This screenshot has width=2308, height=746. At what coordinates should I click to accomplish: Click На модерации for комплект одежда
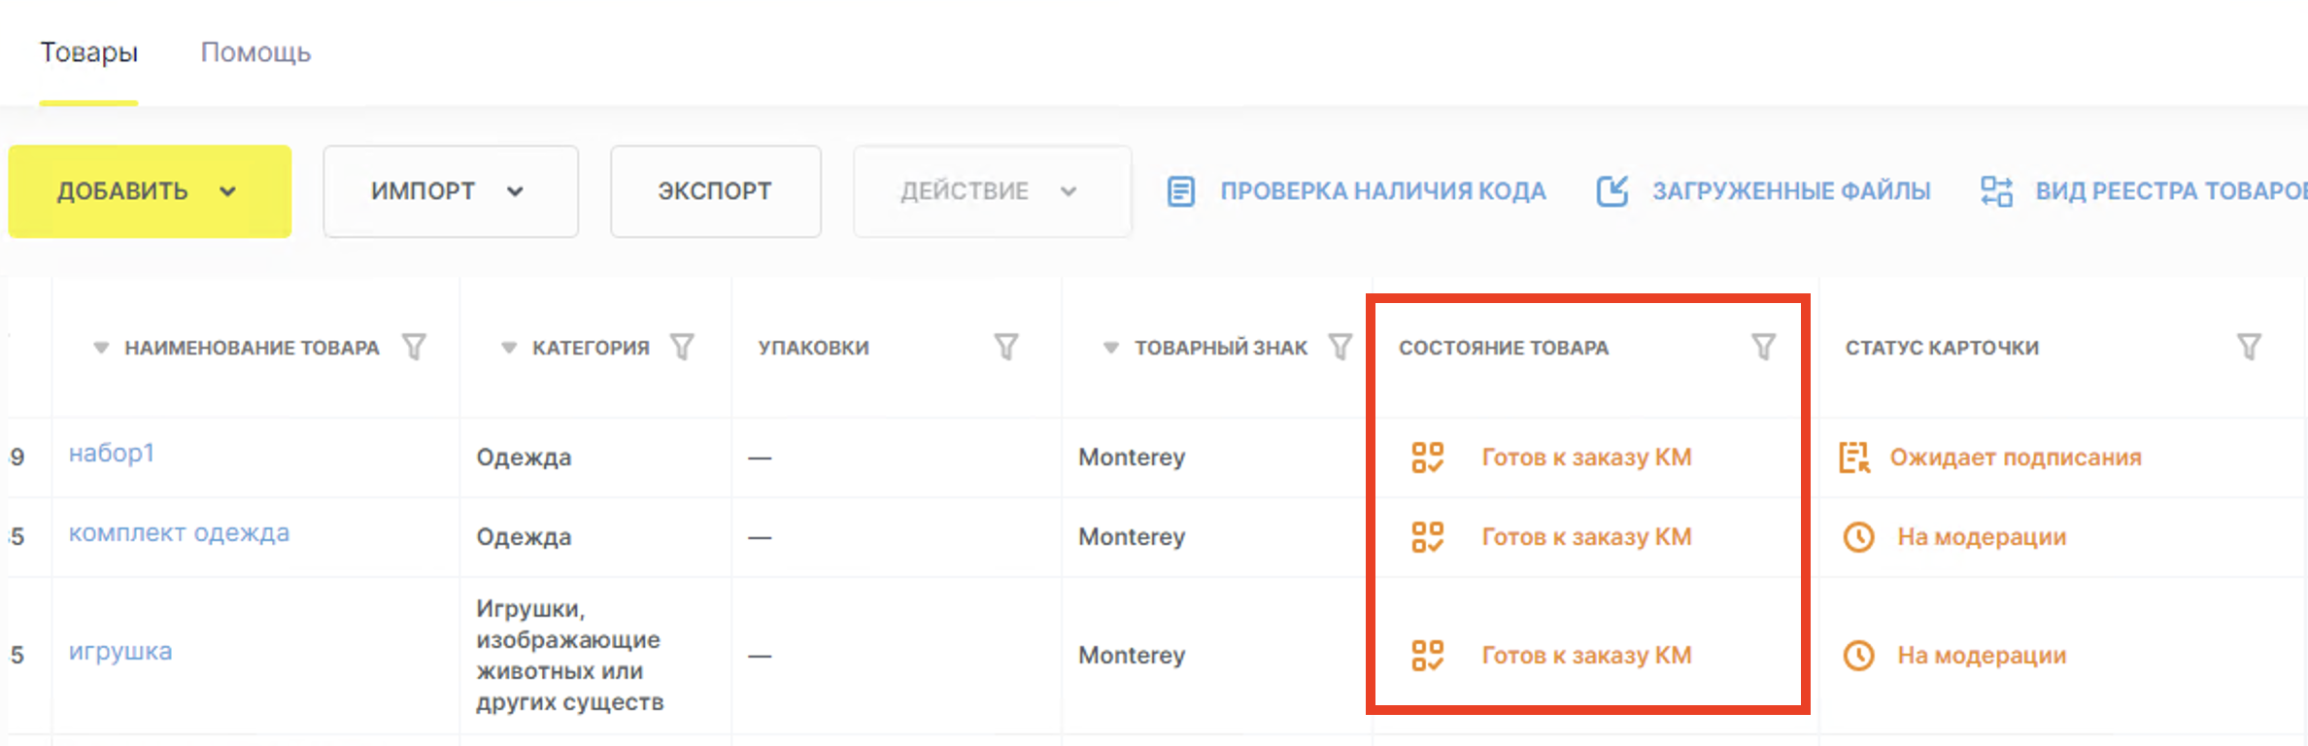[1982, 537]
